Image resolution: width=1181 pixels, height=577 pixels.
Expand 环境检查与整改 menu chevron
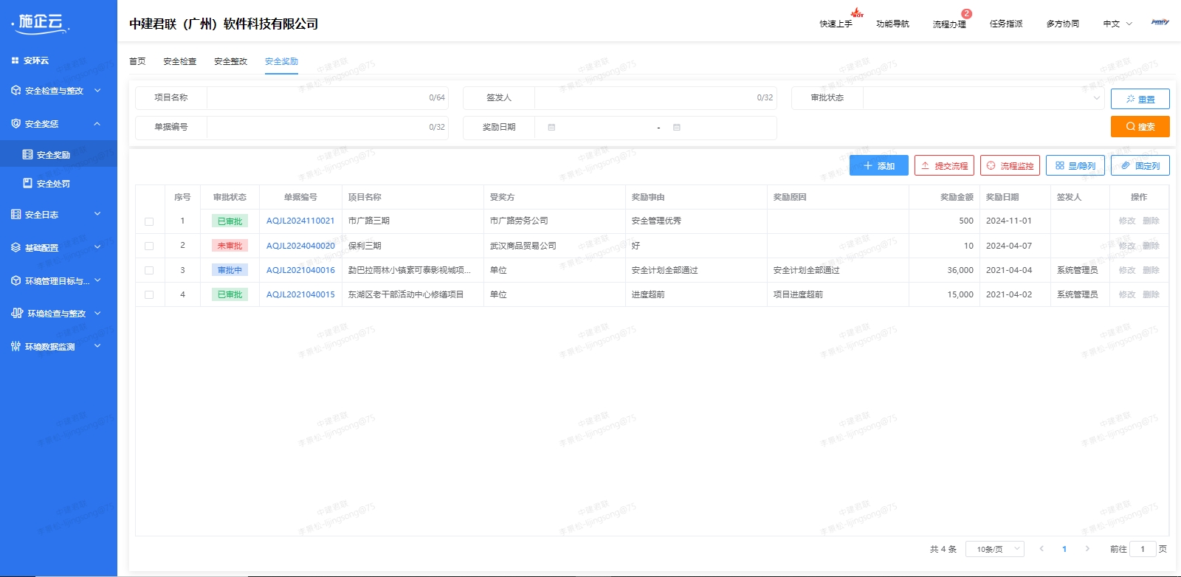97,313
